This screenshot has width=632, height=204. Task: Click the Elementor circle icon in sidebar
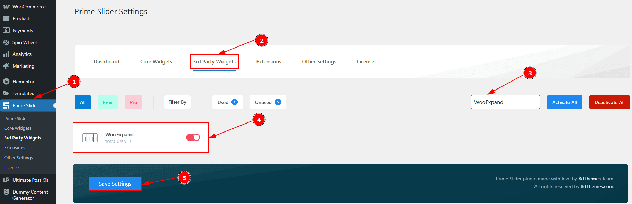click(6, 82)
